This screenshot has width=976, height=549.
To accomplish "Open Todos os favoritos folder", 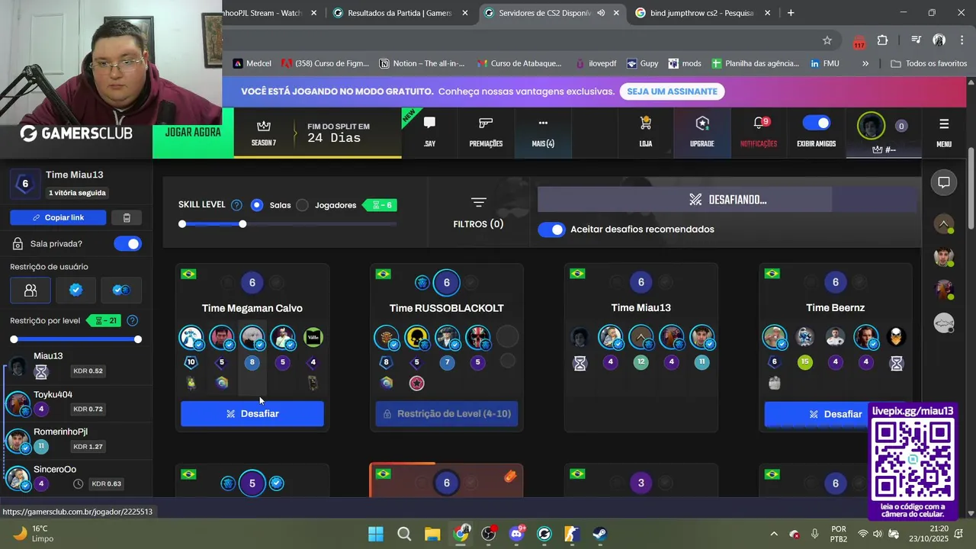I will point(929,63).
